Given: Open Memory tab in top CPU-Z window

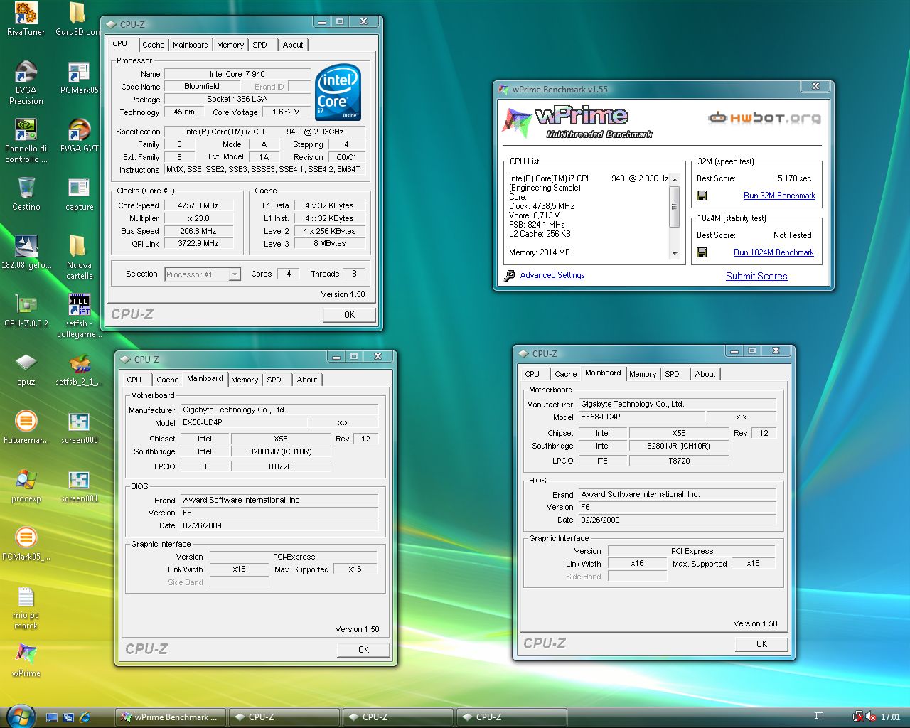Looking at the screenshot, I should (230, 45).
